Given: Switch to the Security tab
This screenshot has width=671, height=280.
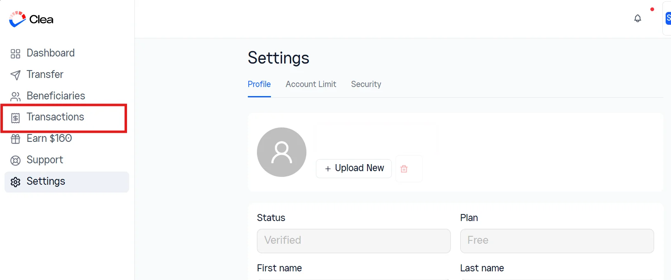Looking at the screenshot, I should [x=366, y=85].
